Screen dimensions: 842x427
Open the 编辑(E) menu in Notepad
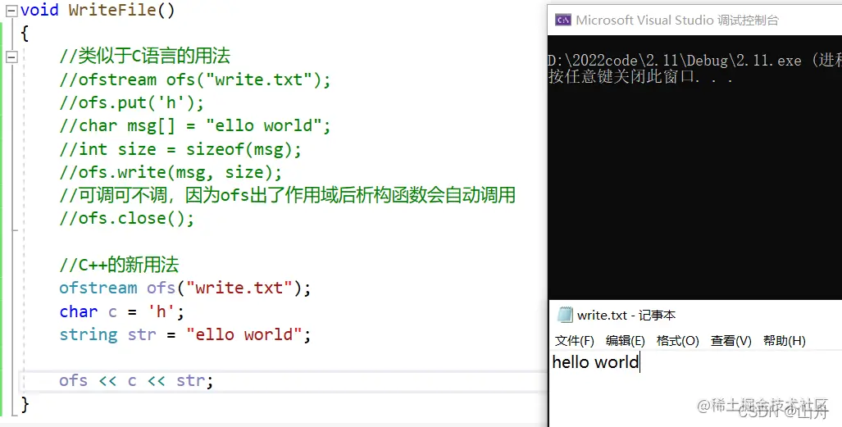[625, 340]
